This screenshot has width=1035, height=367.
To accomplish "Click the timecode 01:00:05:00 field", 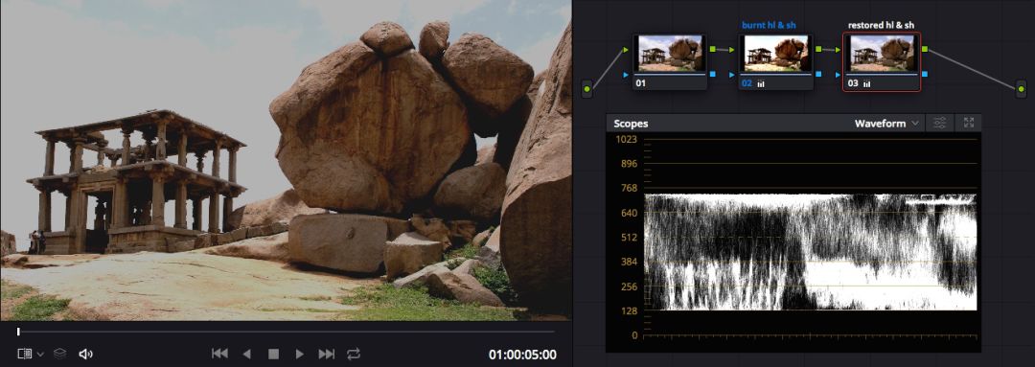I will 522,355.
